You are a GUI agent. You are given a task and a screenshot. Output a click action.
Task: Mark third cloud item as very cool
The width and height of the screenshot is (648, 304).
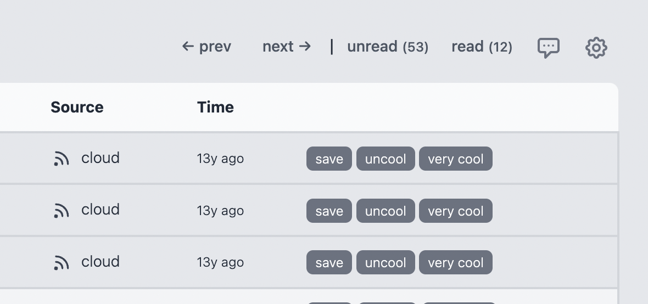456,262
